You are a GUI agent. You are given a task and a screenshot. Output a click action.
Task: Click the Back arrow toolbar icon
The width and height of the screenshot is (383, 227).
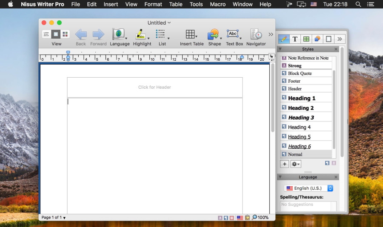point(81,34)
